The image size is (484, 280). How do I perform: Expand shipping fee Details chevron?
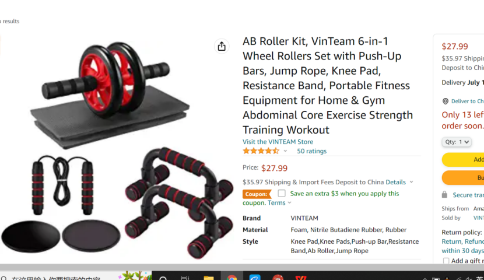point(412,182)
